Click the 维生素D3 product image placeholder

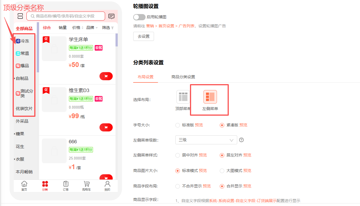pos(54,100)
